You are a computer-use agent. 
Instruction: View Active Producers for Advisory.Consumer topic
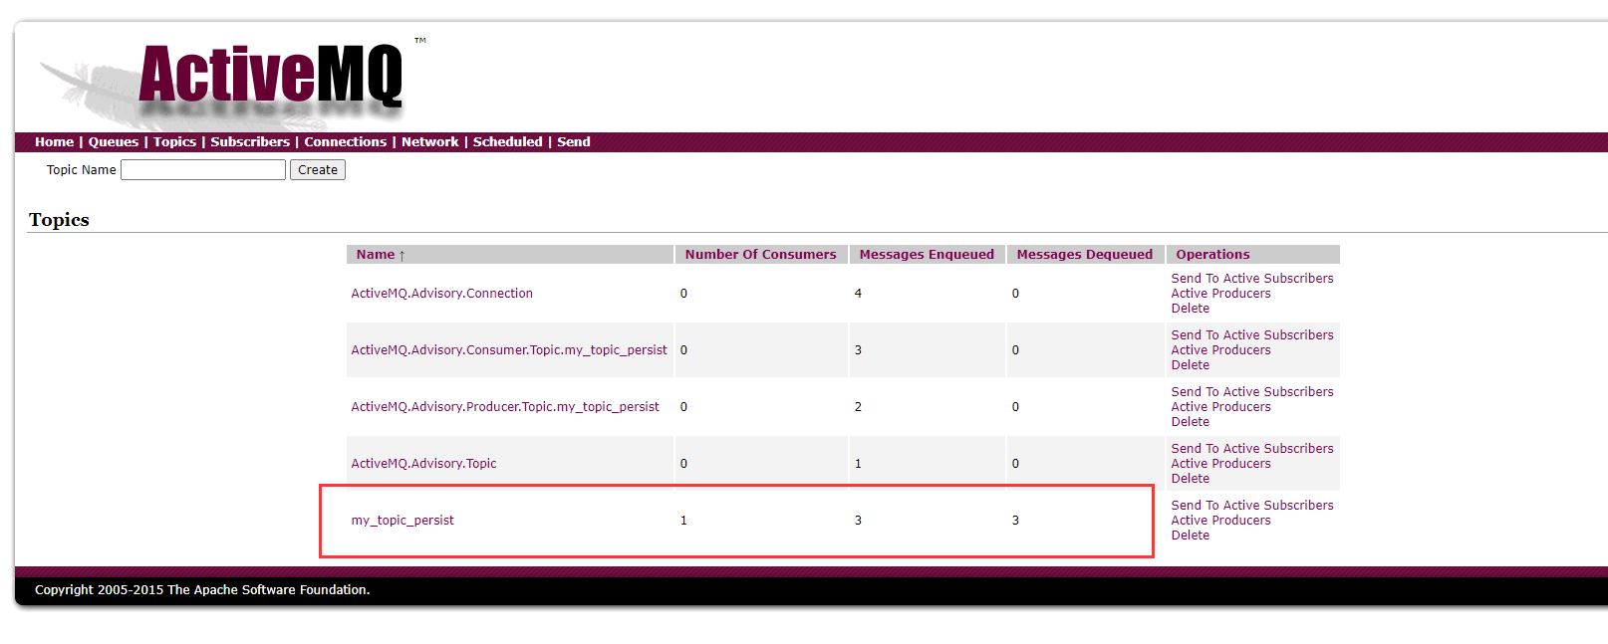[1221, 350]
